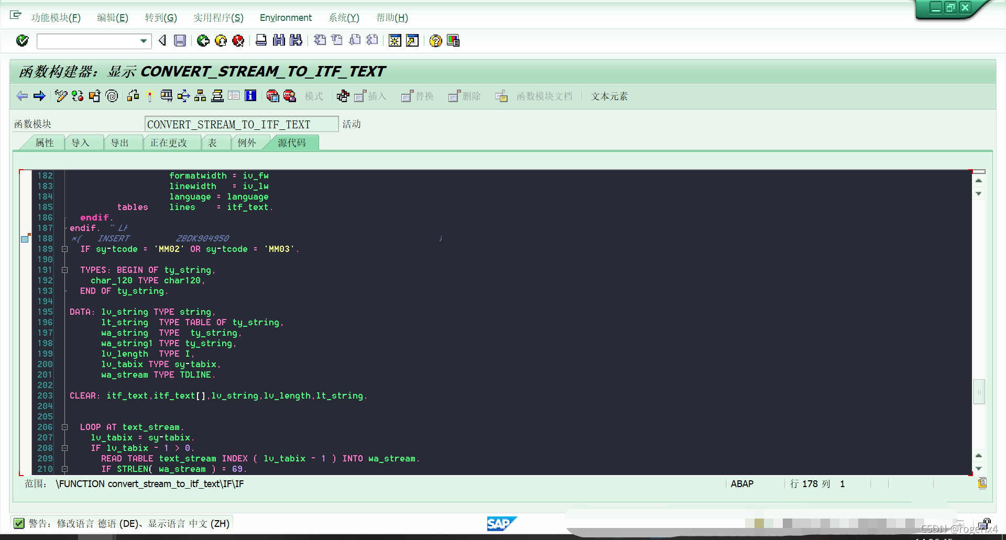This screenshot has width=1006, height=540.
Task: Open 函数模块文档 documentation button
Action: click(534, 96)
